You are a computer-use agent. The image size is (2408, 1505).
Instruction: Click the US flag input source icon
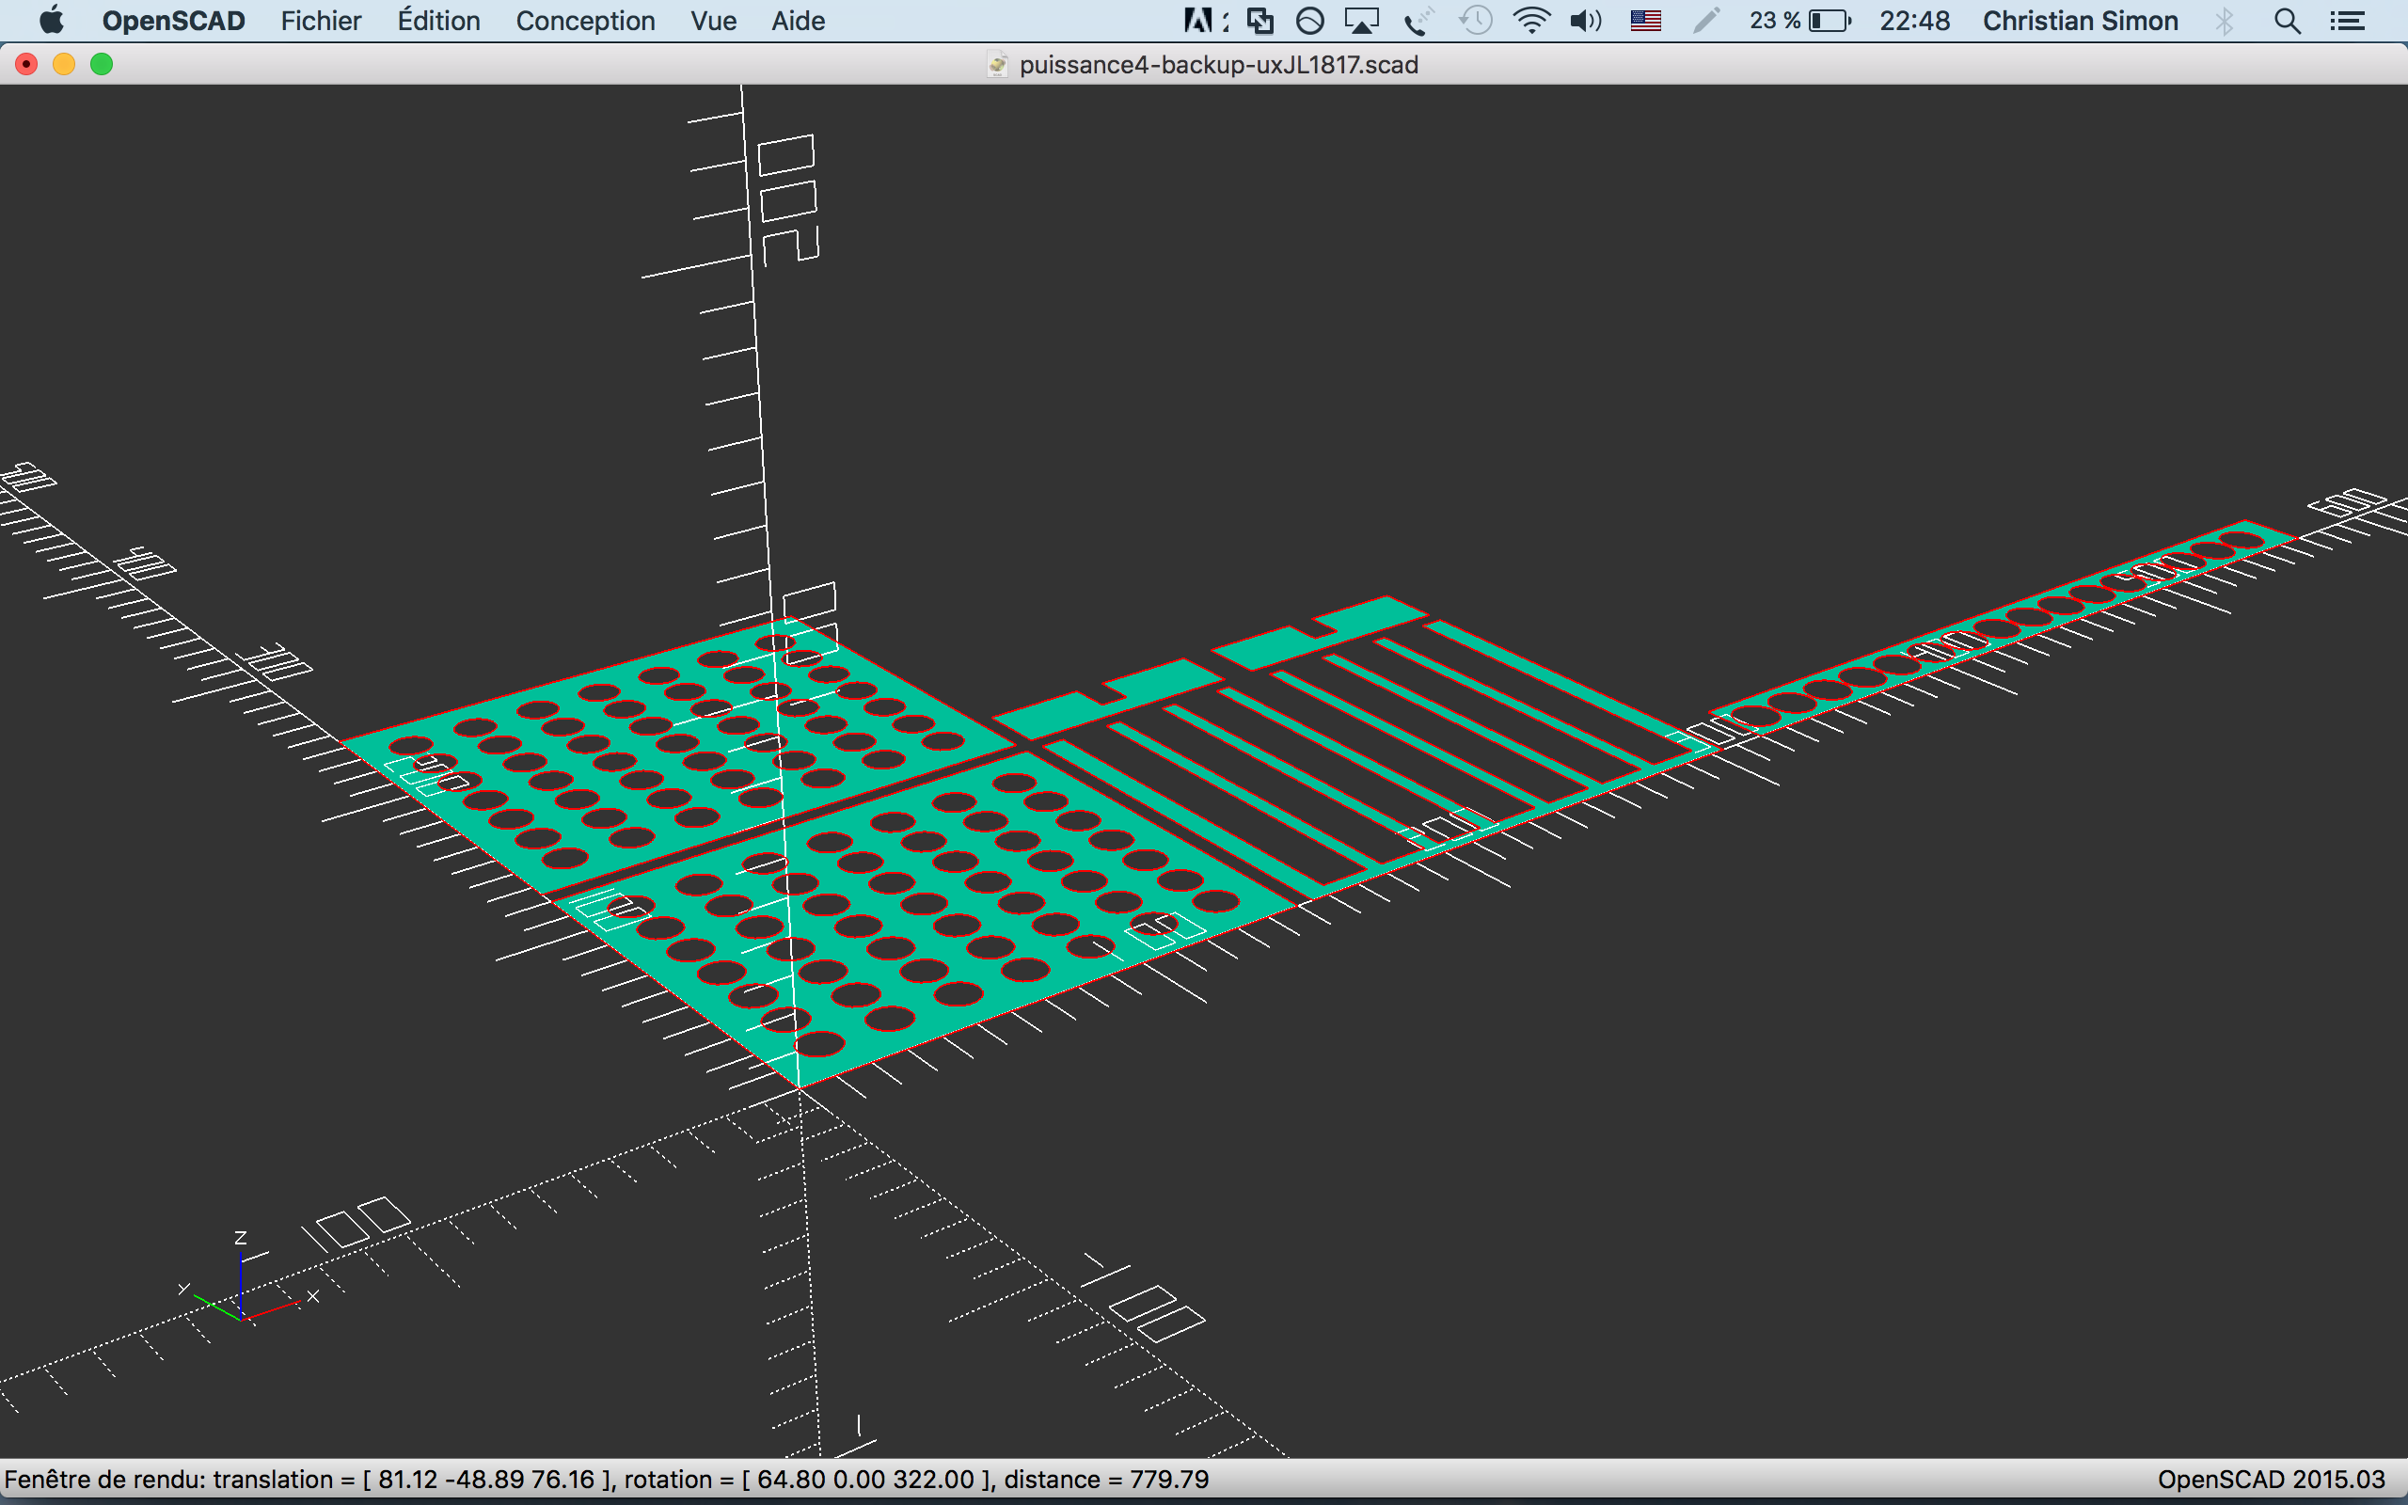1646,21
